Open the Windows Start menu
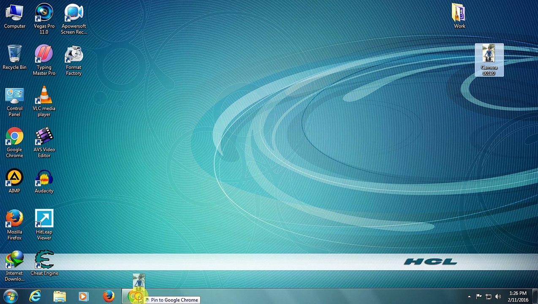This screenshot has height=304, width=538. pos(10,296)
